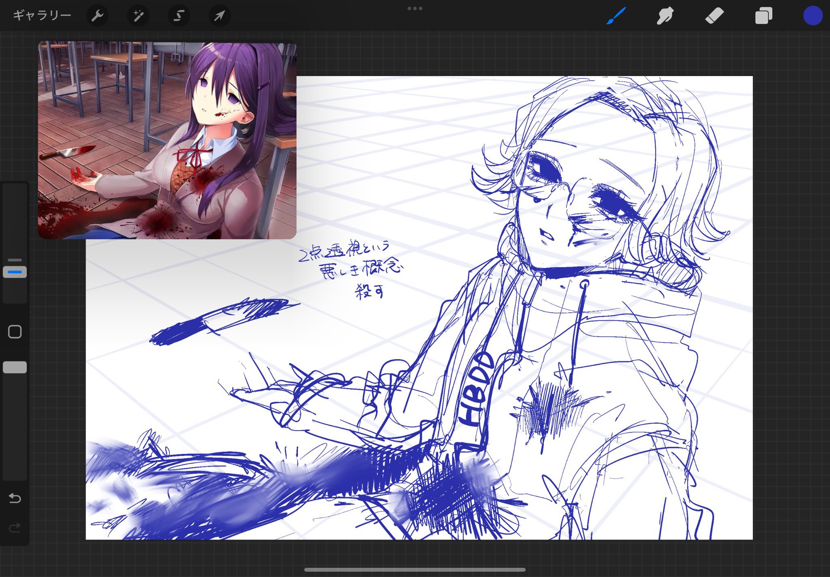830x577 pixels.
Task: Redo the last undone stroke
Action: pyautogui.click(x=15, y=528)
